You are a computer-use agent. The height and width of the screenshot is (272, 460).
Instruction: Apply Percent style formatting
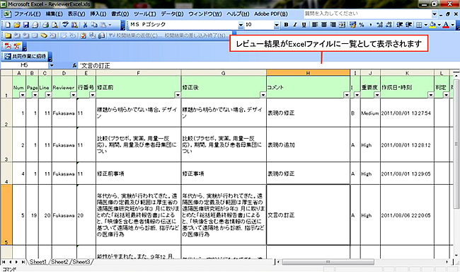point(362,25)
